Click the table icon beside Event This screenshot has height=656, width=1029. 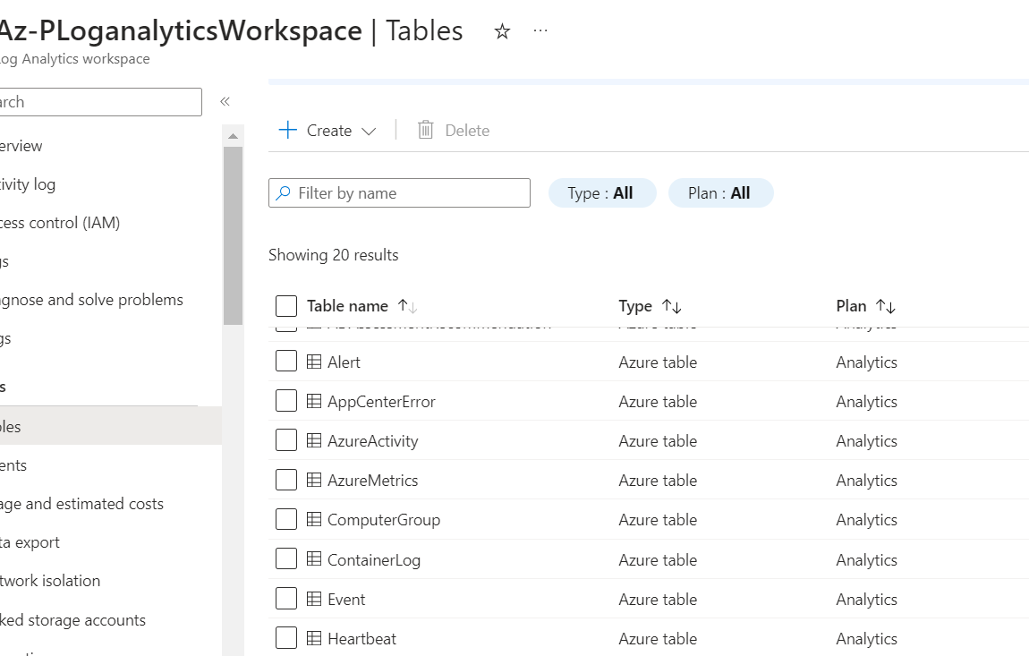click(x=314, y=599)
